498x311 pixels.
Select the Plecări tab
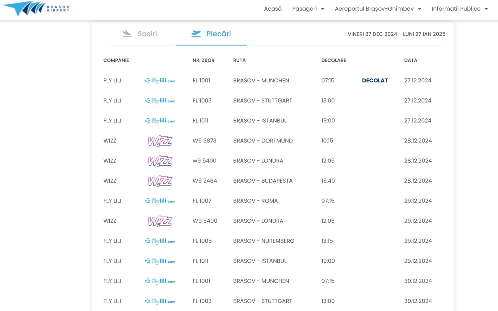click(211, 34)
